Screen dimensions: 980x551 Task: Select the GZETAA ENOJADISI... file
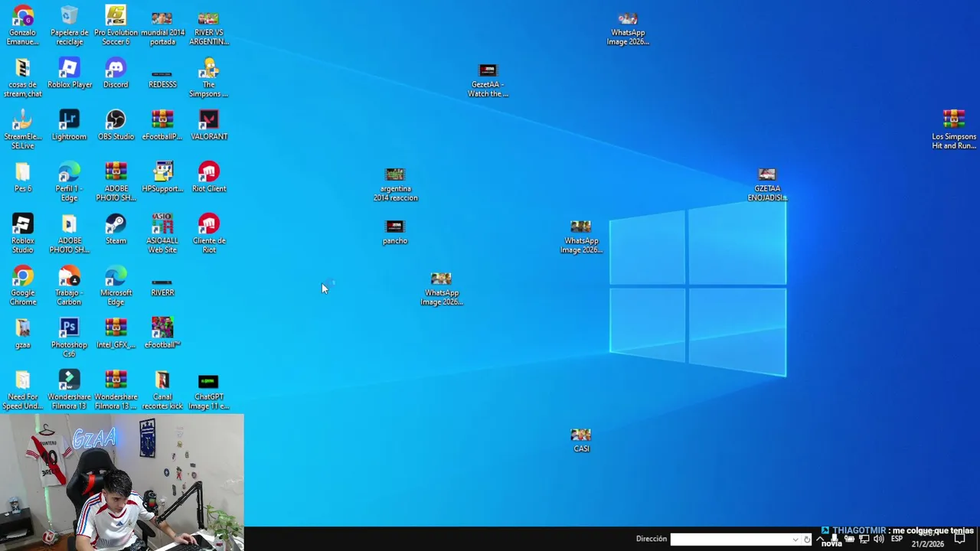point(767,184)
